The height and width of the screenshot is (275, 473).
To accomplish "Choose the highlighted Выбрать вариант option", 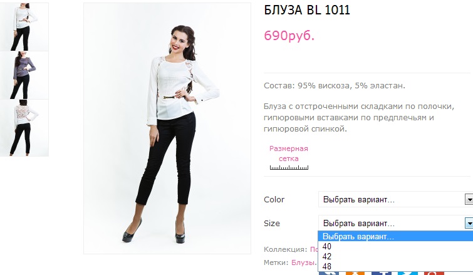I will point(395,236).
